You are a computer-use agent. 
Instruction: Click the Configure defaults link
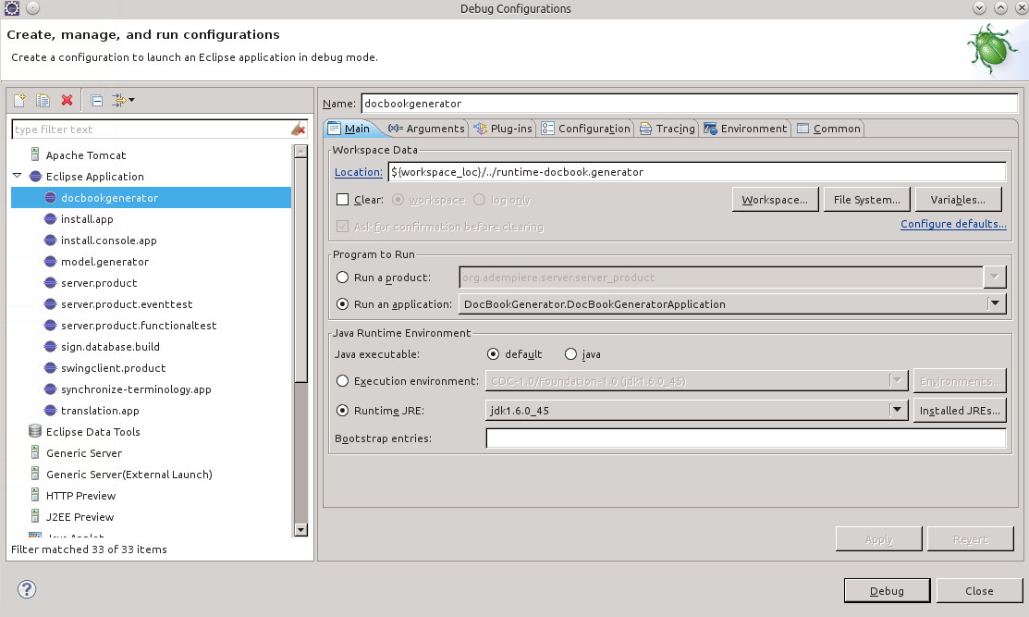[953, 224]
